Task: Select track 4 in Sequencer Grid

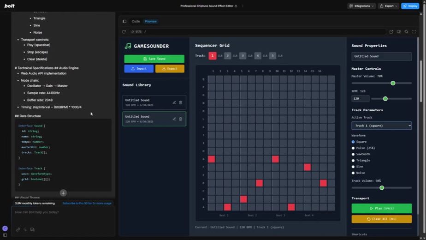Action: (x=258, y=56)
